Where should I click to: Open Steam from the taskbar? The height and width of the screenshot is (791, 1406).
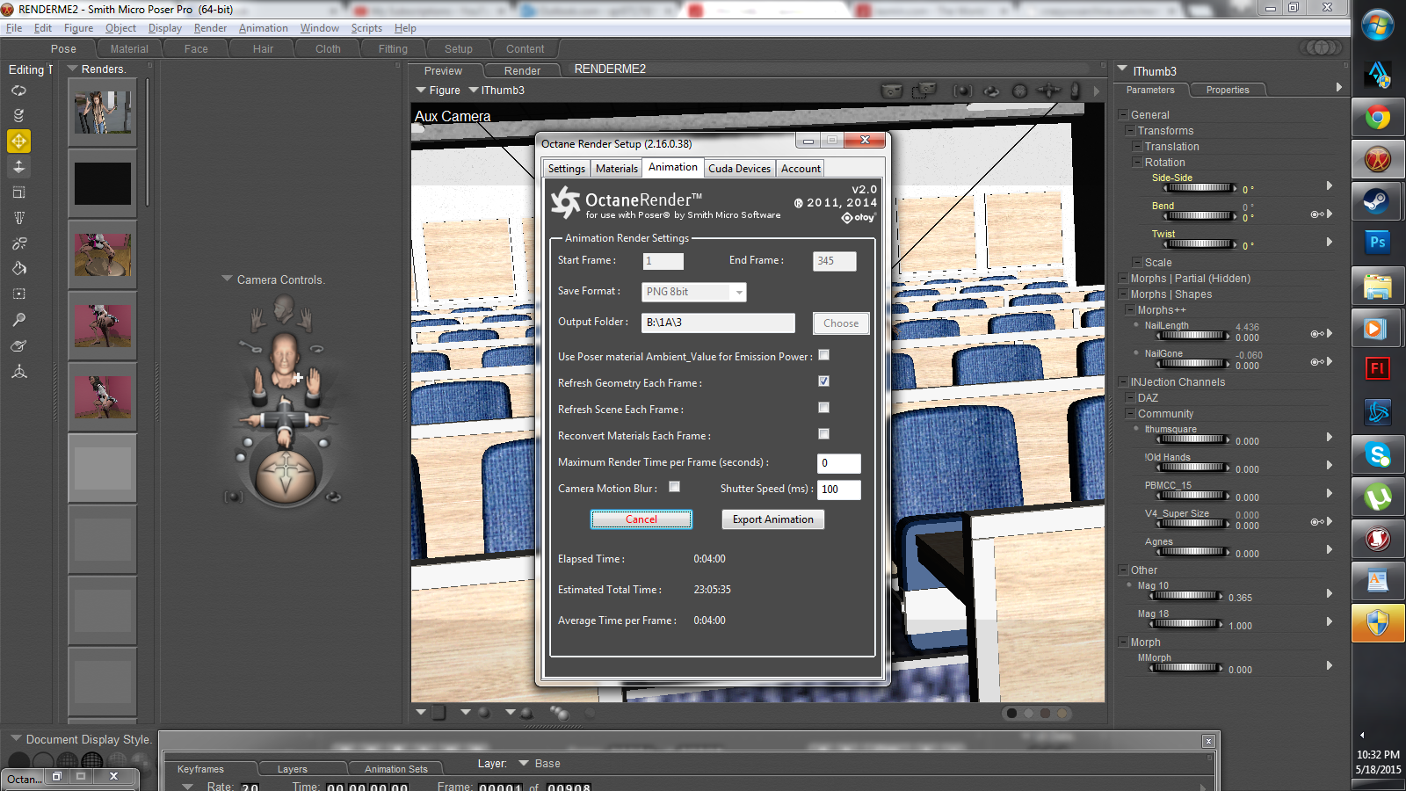(x=1377, y=201)
